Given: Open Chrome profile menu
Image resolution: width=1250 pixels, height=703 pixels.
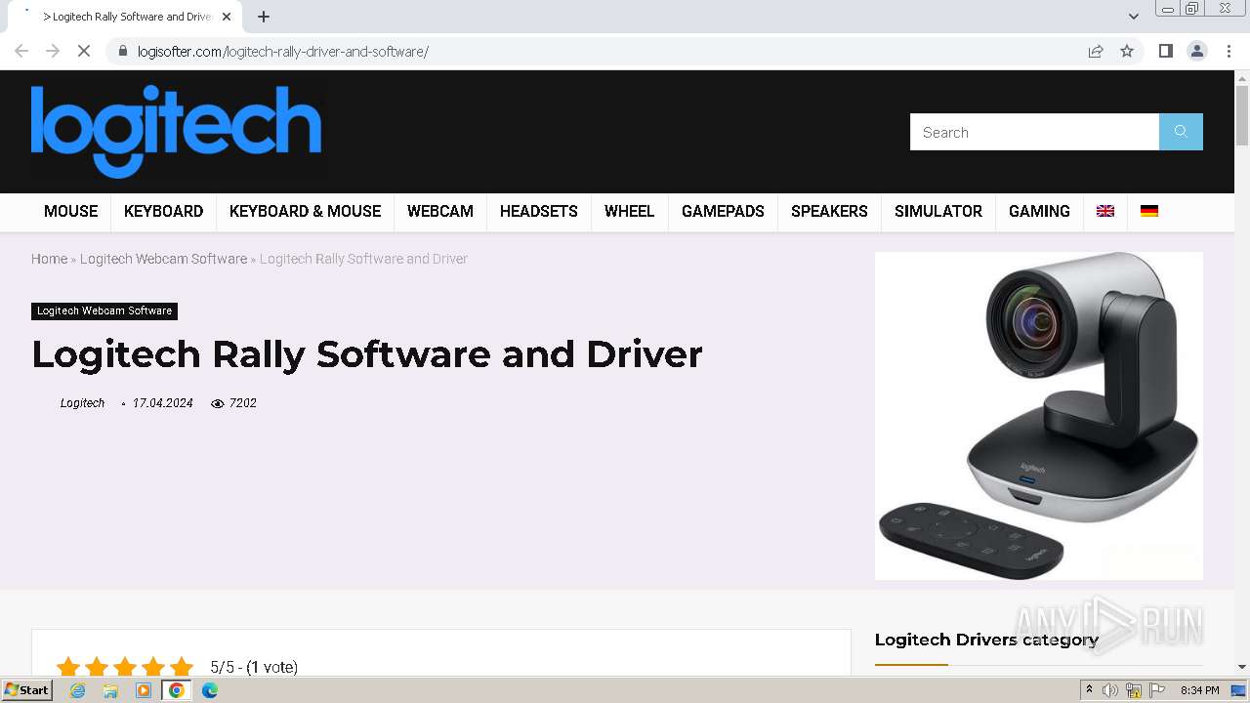Looking at the screenshot, I should (x=1197, y=51).
